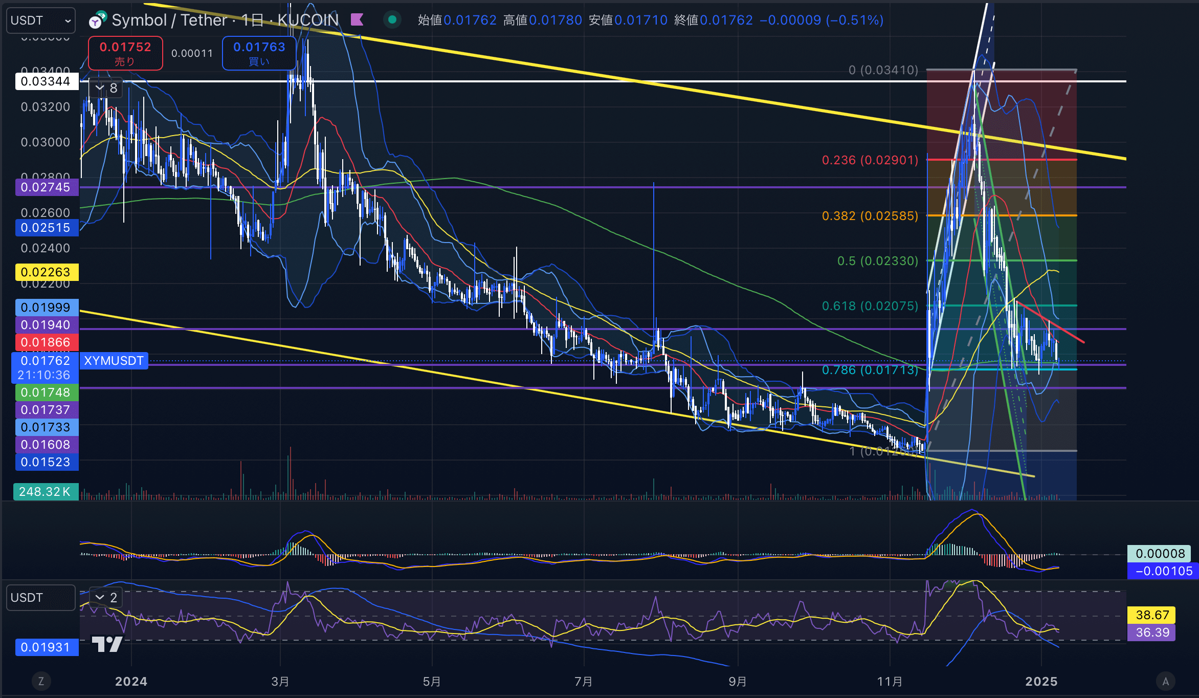
Task: Click the Symbol coin logo icon
Action: [x=97, y=20]
